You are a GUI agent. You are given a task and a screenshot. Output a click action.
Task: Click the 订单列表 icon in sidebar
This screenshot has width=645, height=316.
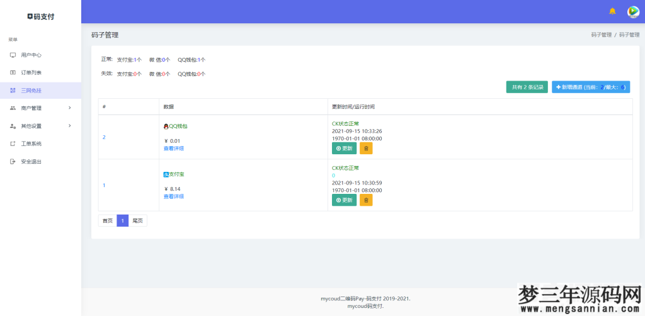13,73
